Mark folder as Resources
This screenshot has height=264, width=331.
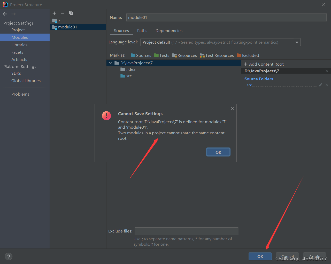[184, 55]
